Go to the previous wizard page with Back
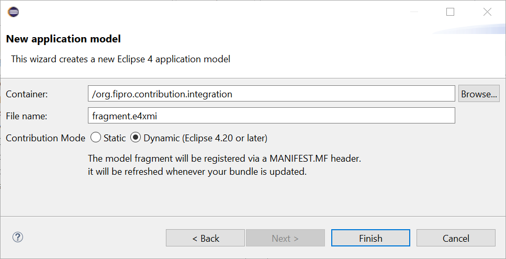506x259 pixels. 205,238
